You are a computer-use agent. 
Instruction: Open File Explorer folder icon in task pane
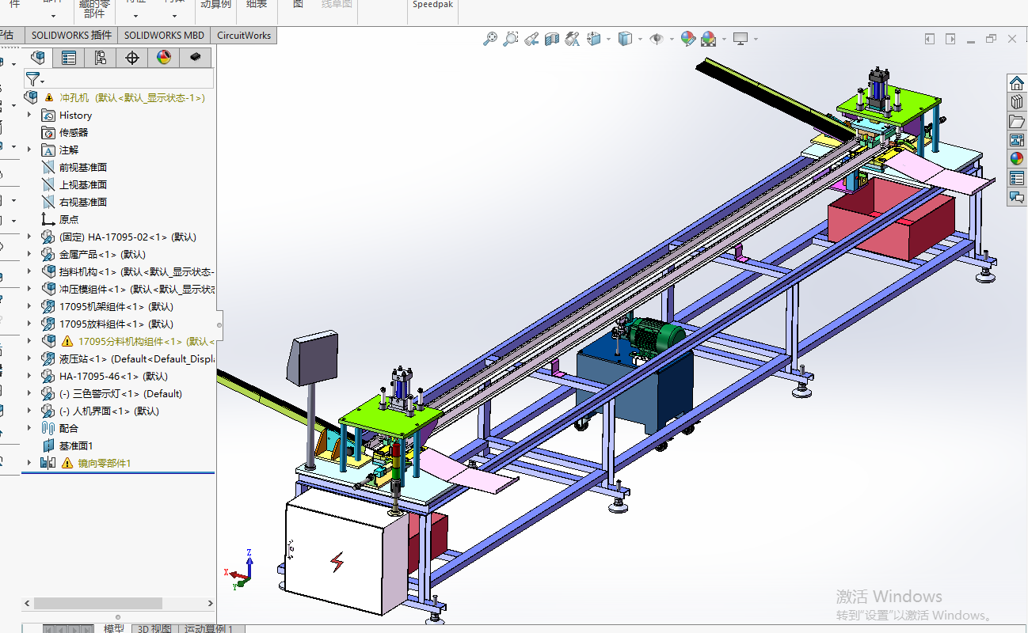click(1017, 121)
